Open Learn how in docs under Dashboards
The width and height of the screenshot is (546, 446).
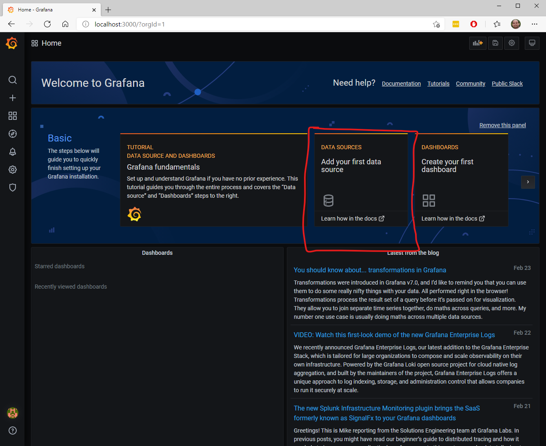[x=453, y=219]
